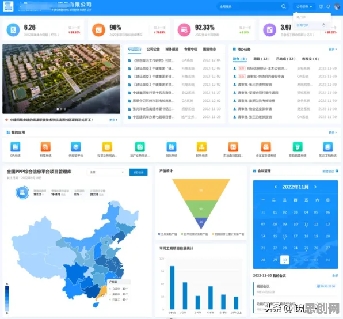Launch the 科技系统 app
The width and height of the screenshot is (343, 319).
45,147
